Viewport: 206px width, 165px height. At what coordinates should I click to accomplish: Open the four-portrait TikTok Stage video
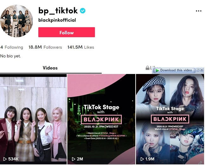point(170,119)
